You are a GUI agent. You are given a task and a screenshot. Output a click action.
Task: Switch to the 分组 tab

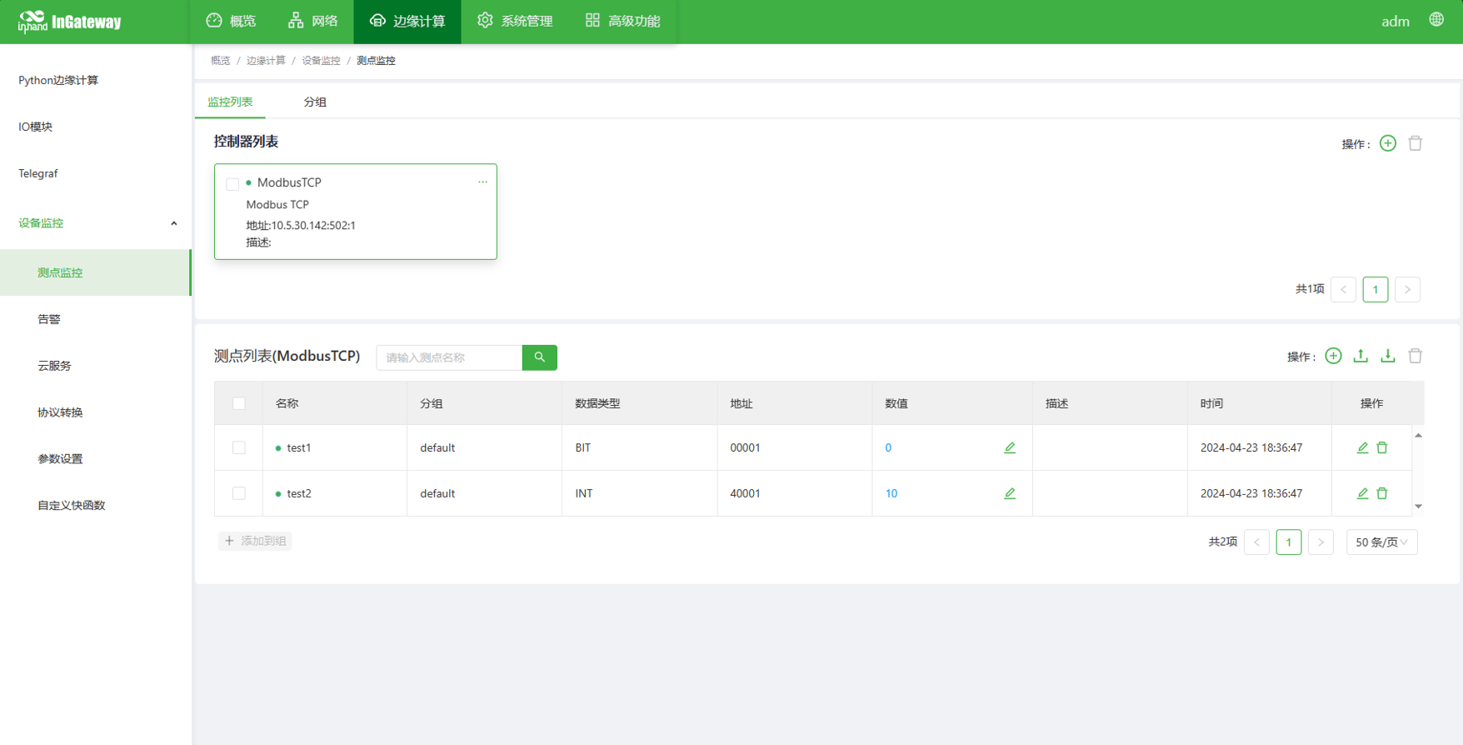(x=315, y=102)
